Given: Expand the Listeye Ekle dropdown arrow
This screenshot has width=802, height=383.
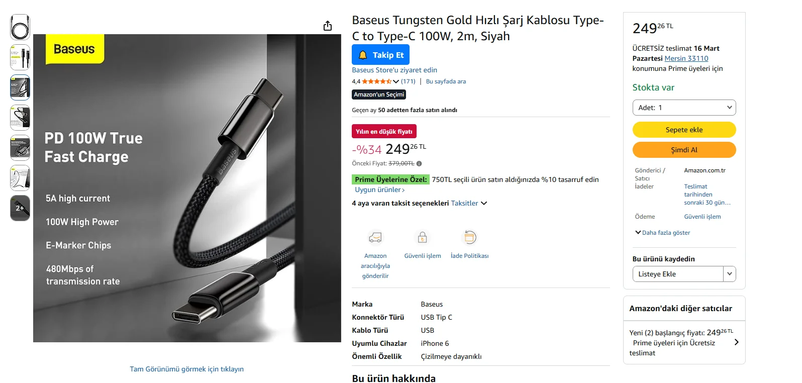Looking at the screenshot, I should 730,274.
